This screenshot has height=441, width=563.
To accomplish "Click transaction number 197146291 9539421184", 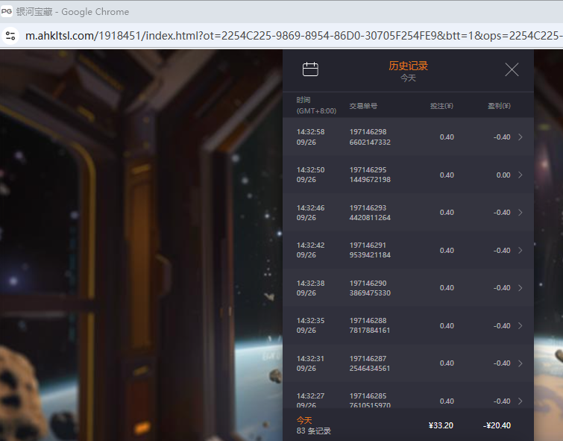I will point(370,250).
